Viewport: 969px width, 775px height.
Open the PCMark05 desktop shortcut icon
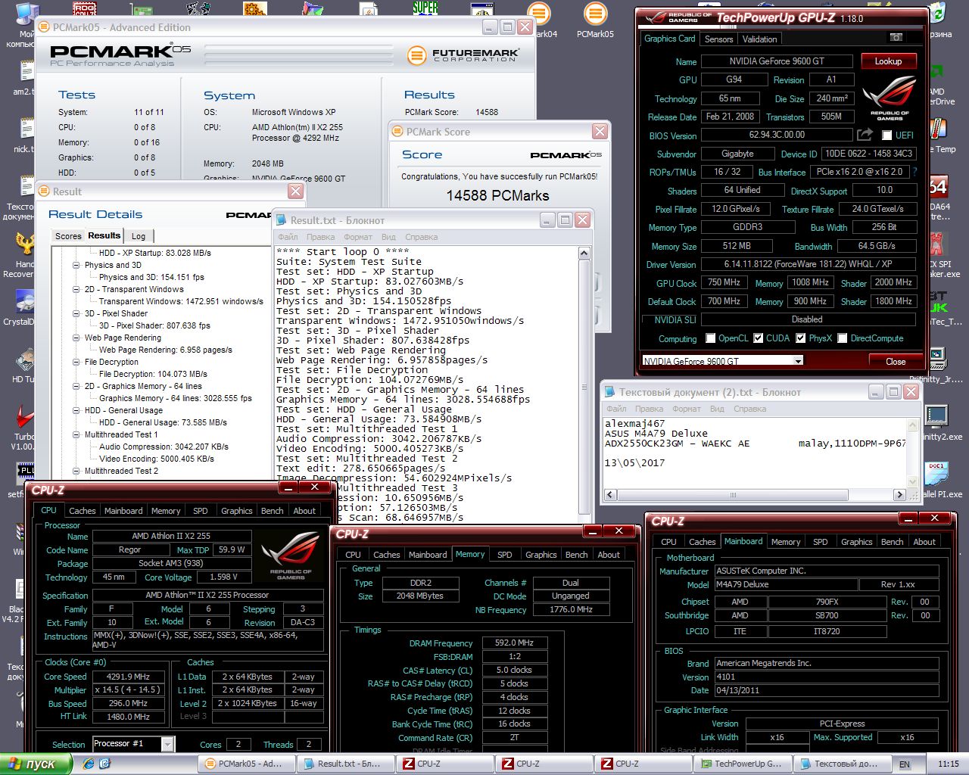pyautogui.click(x=595, y=14)
